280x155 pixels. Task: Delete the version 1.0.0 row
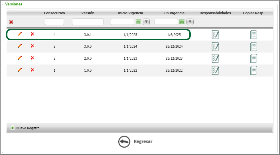click(32, 70)
